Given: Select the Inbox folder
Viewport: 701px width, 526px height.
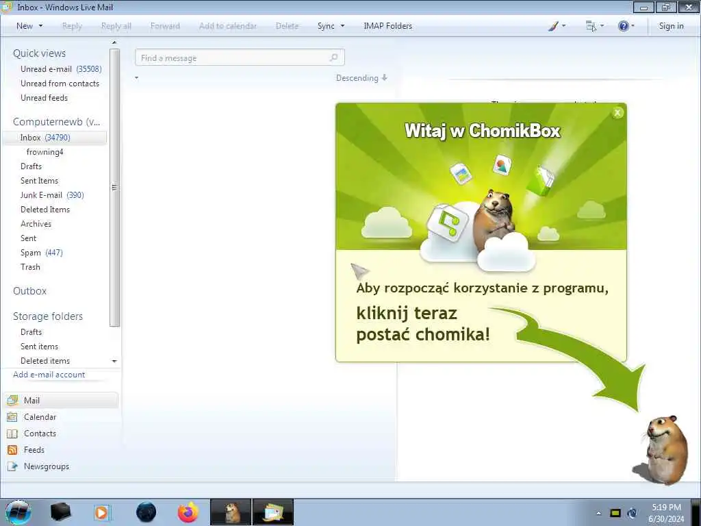Looking at the screenshot, I should tap(55, 138).
